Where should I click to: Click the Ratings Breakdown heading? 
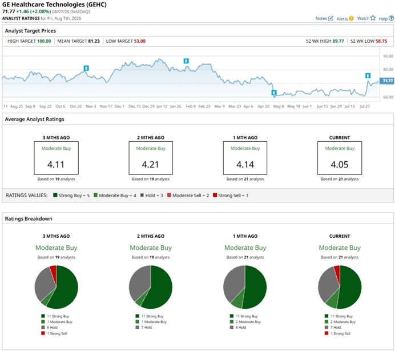click(x=29, y=219)
